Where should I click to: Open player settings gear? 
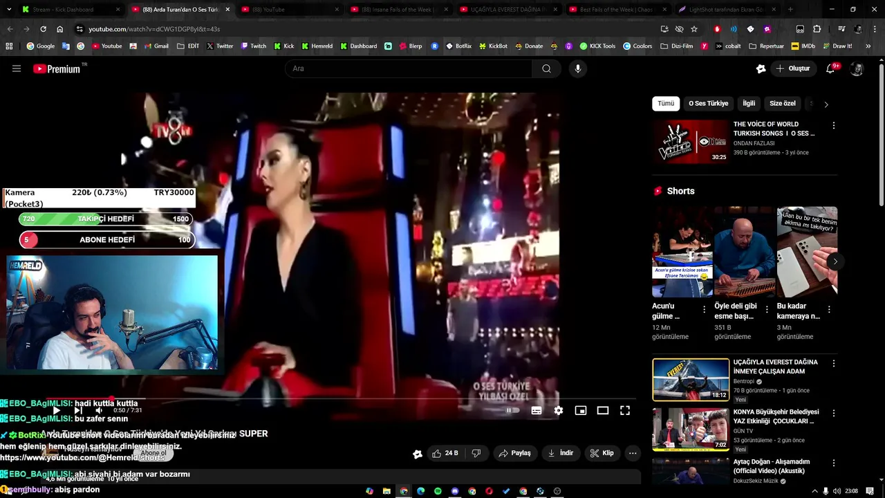558,410
